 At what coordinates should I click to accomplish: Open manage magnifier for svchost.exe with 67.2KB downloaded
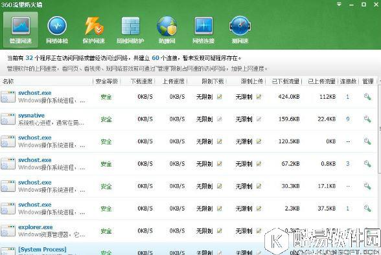coord(367,164)
